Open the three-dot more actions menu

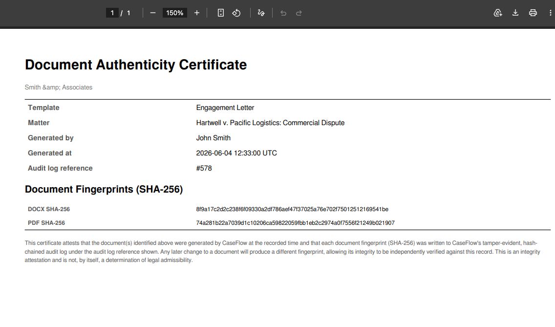(x=550, y=13)
